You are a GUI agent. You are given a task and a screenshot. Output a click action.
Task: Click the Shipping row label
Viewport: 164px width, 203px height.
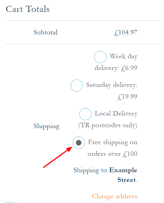(46, 126)
